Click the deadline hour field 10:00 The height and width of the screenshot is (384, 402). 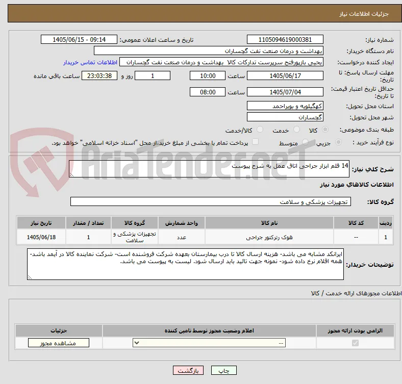pyautogui.click(x=208, y=75)
